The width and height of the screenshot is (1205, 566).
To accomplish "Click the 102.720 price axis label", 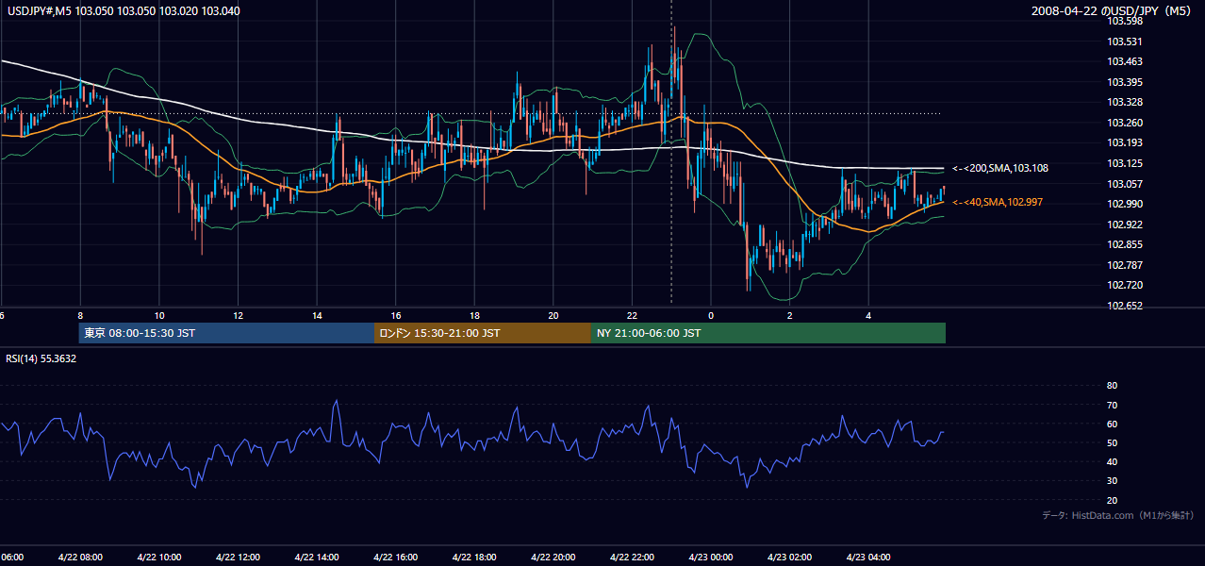I will 1124,285.
